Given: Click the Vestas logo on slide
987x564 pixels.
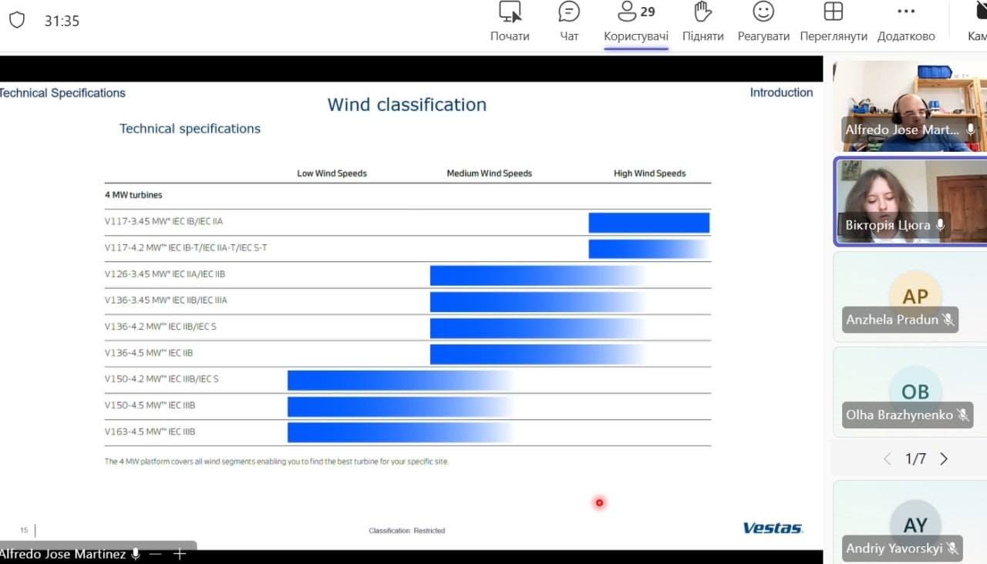Looking at the screenshot, I should [773, 528].
